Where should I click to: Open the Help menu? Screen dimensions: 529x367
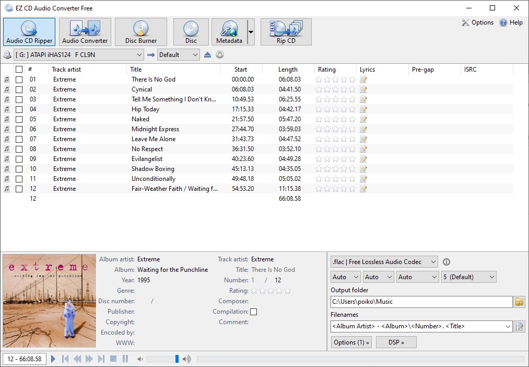510,22
